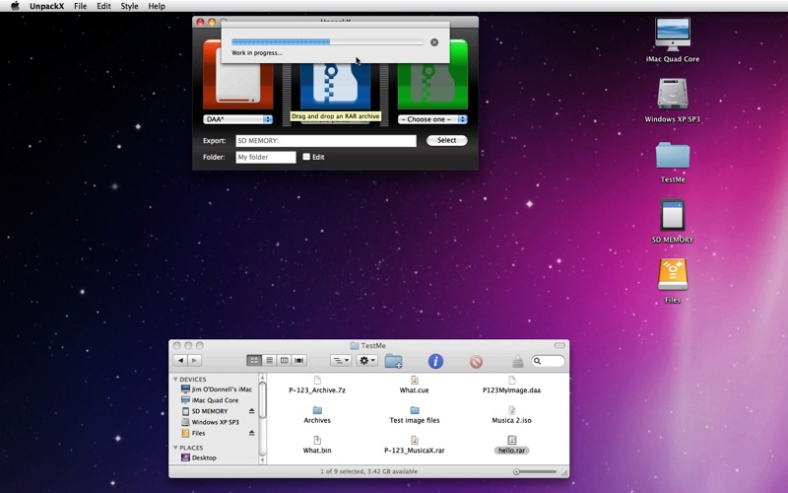This screenshot has width=788, height=493.
Task: Collapse the PLACES sidebar section
Action: pos(175,448)
